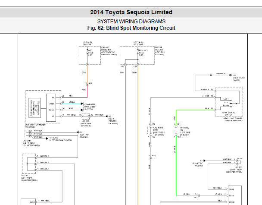Click the H2 (Left Center of Dash) ground label

113,120
